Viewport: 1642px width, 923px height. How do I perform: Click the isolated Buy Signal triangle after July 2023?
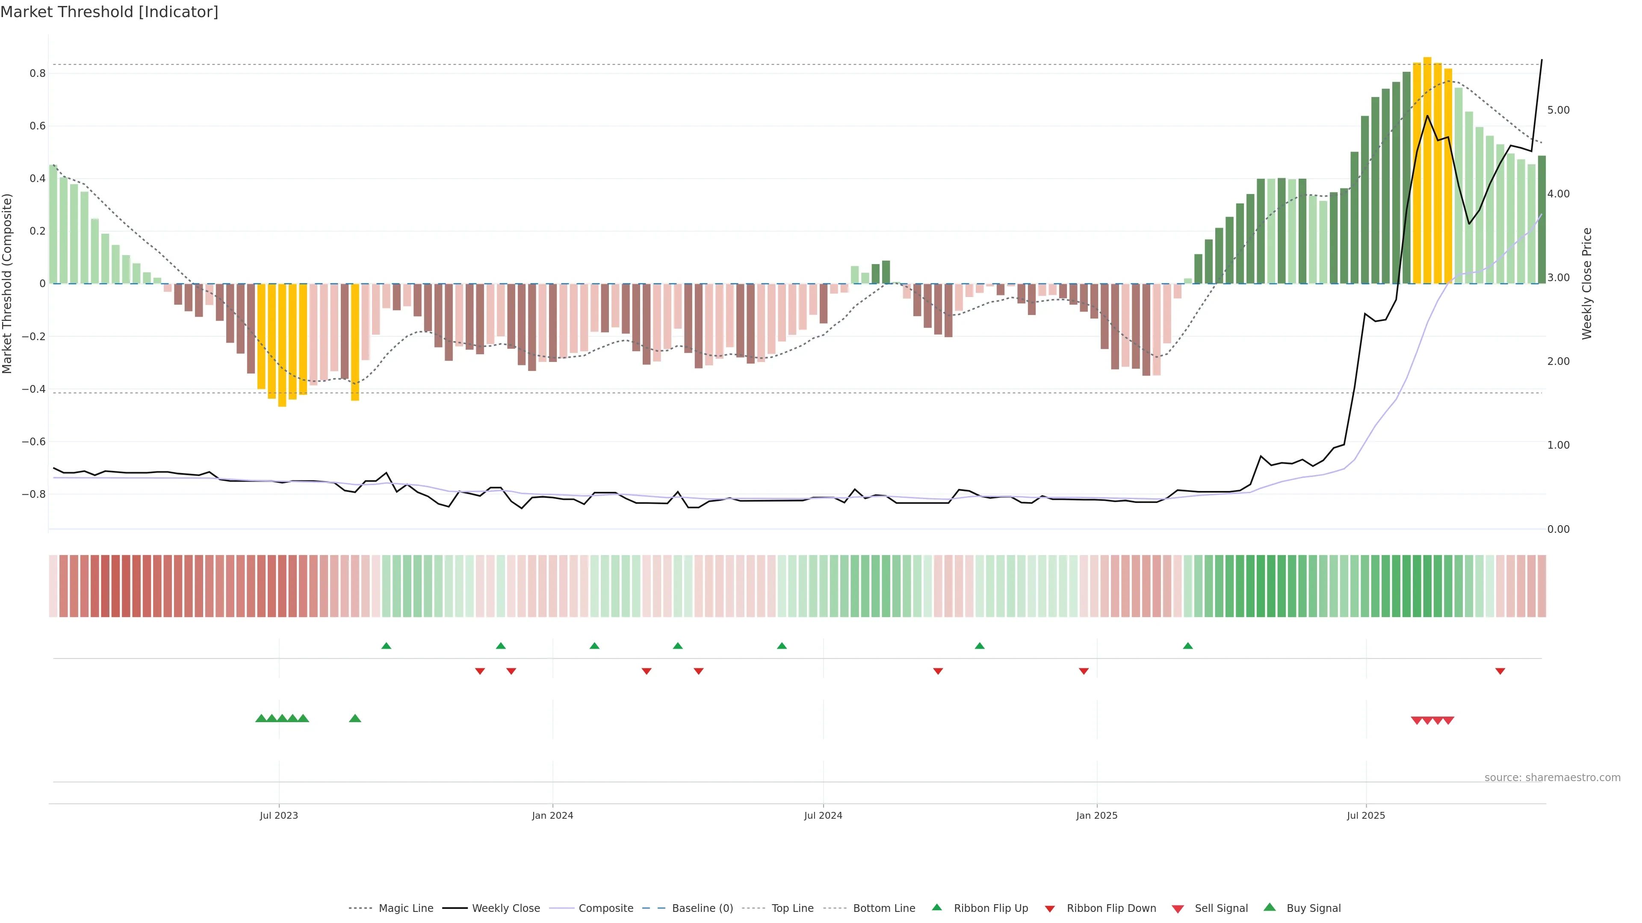tap(355, 718)
